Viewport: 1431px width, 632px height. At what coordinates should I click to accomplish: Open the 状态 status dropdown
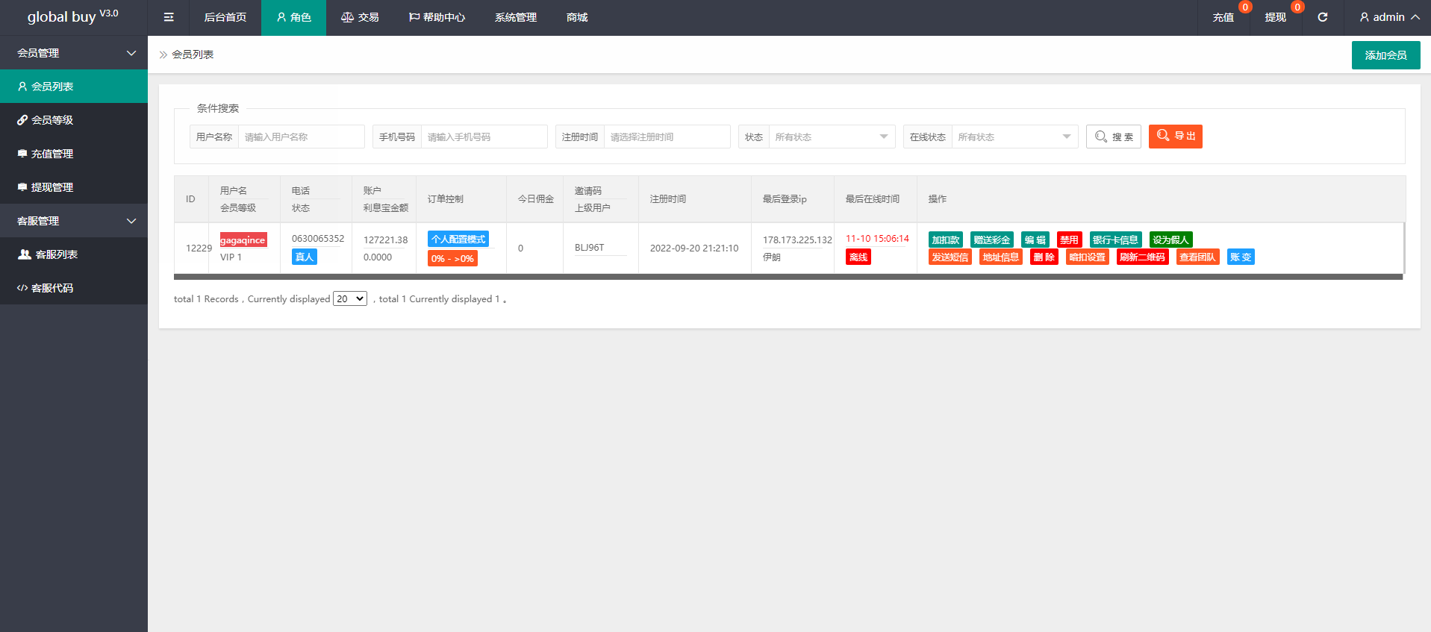831,137
